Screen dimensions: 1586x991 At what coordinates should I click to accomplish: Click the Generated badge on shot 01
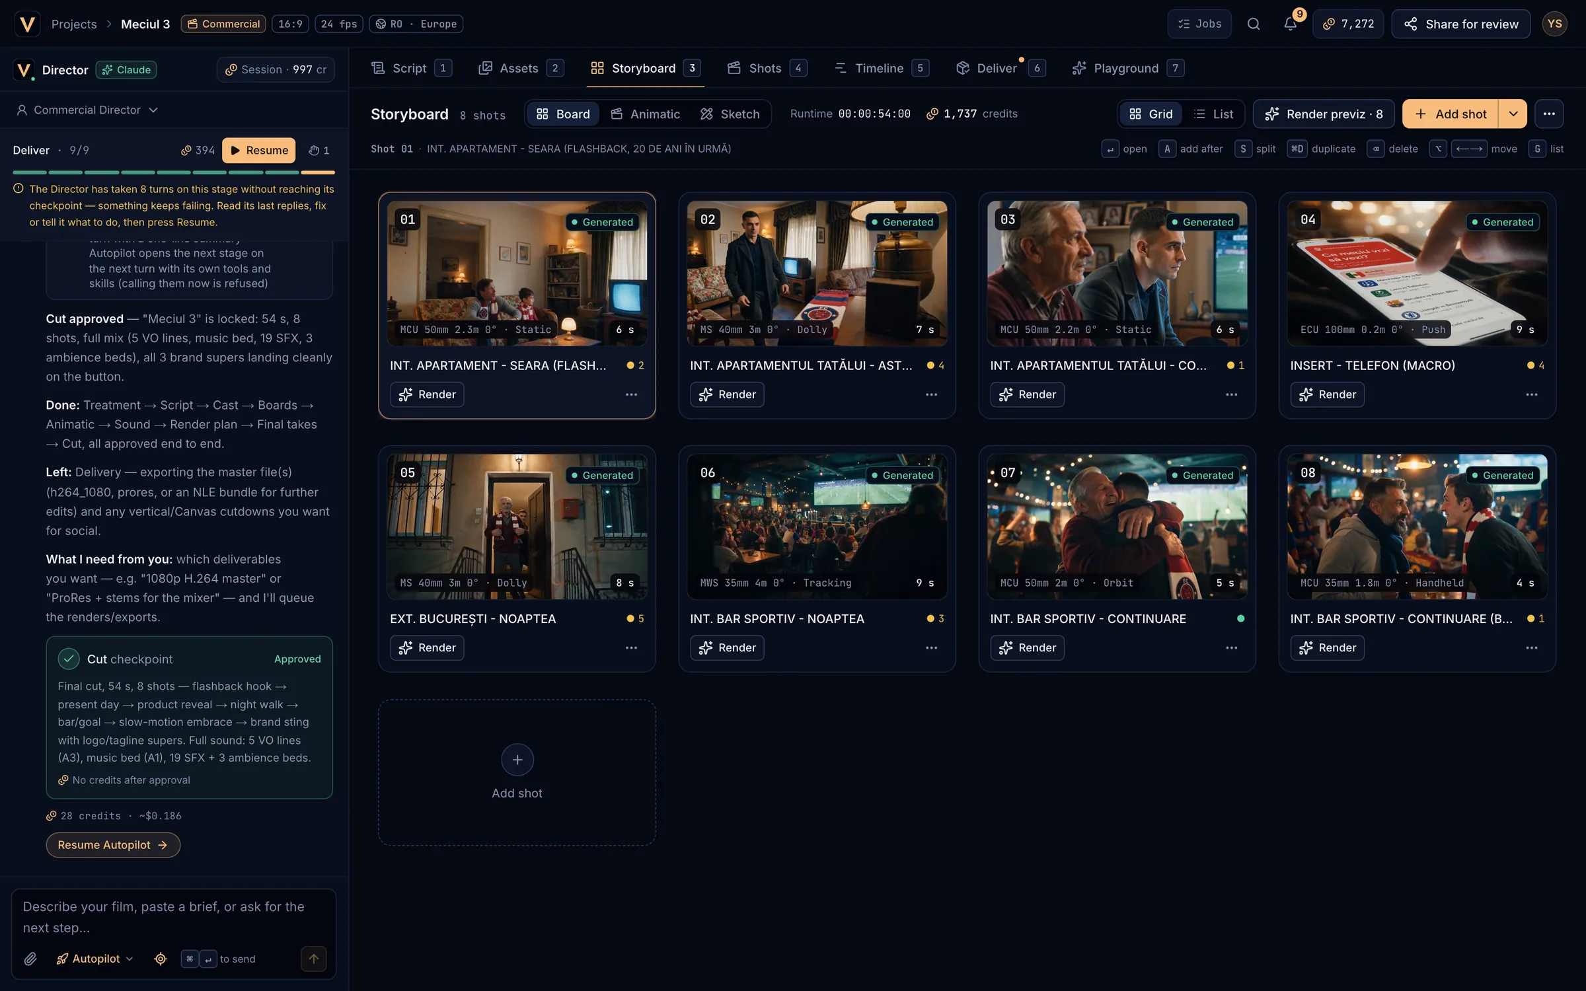601,221
